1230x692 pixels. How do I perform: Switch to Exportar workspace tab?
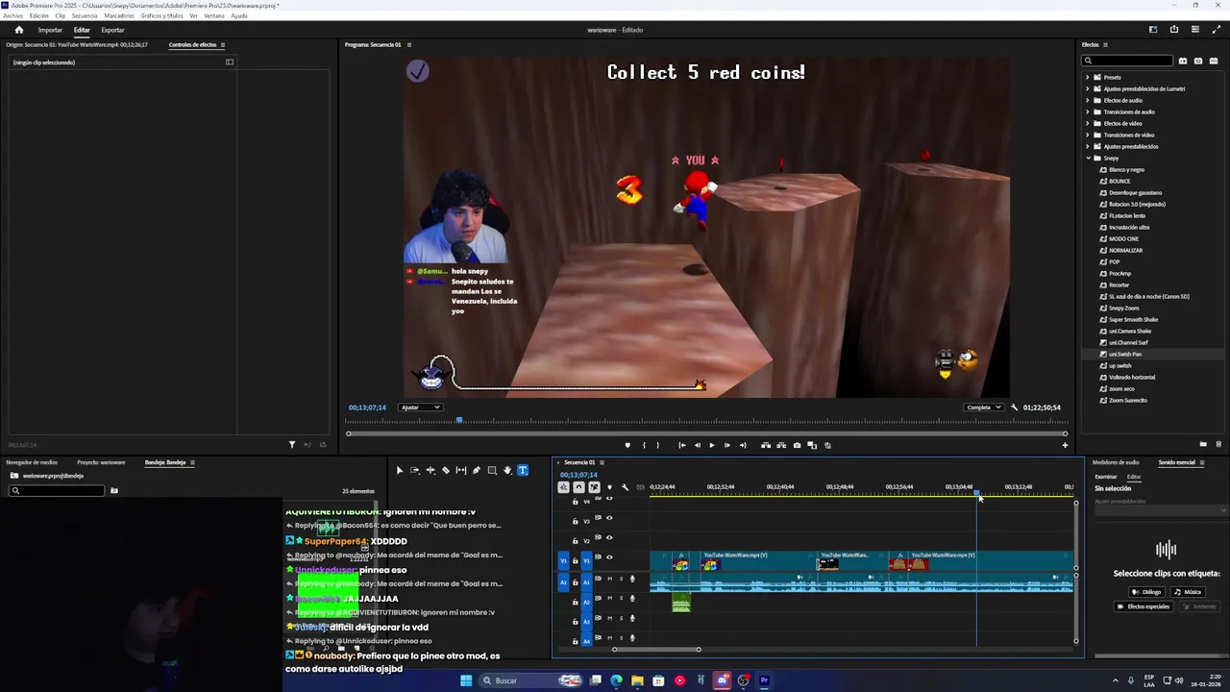click(x=112, y=30)
